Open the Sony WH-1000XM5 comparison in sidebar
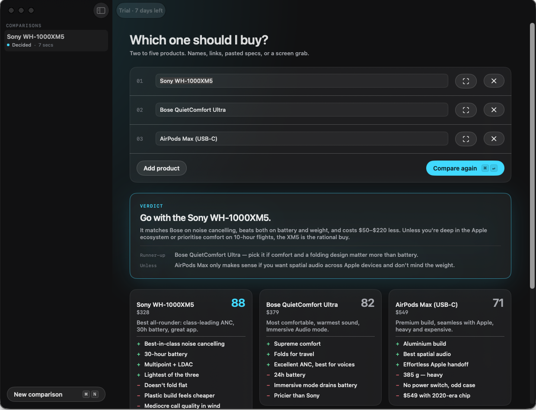The width and height of the screenshot is (536, 410). [x=56, y=41]
